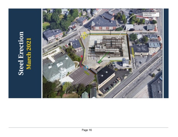Select the green crane on site
This screenshot has width=178, height=137.
pyautogui.click(x=103, y=58)
